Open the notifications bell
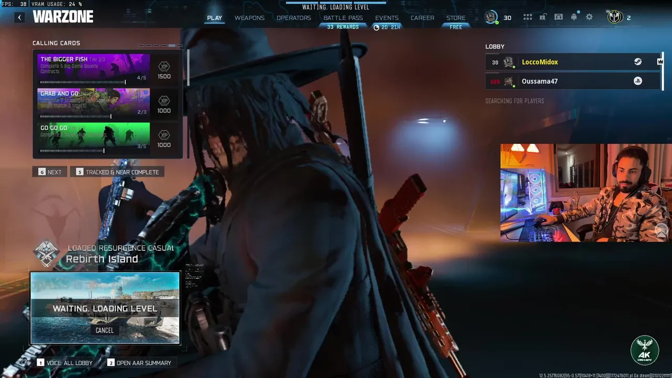 click(x=574, y=17)
